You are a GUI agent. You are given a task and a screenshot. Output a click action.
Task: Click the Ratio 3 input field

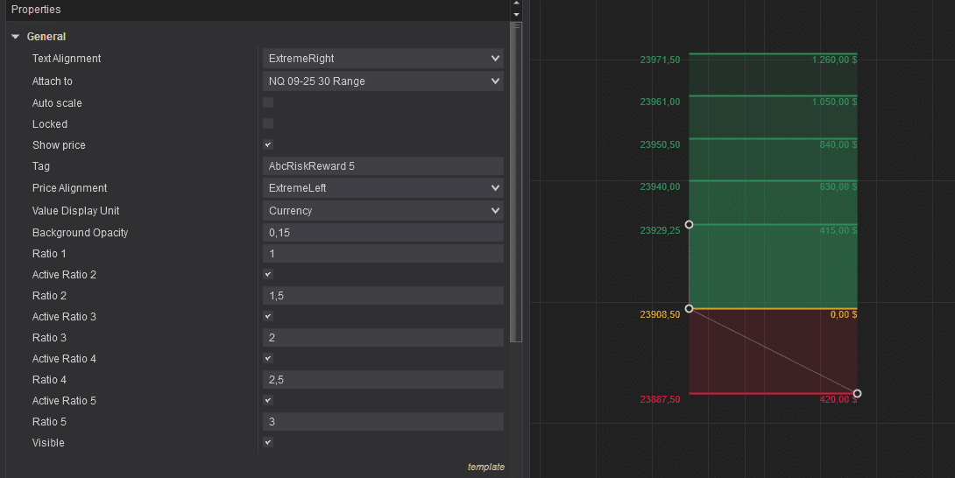tap(383, 338)
